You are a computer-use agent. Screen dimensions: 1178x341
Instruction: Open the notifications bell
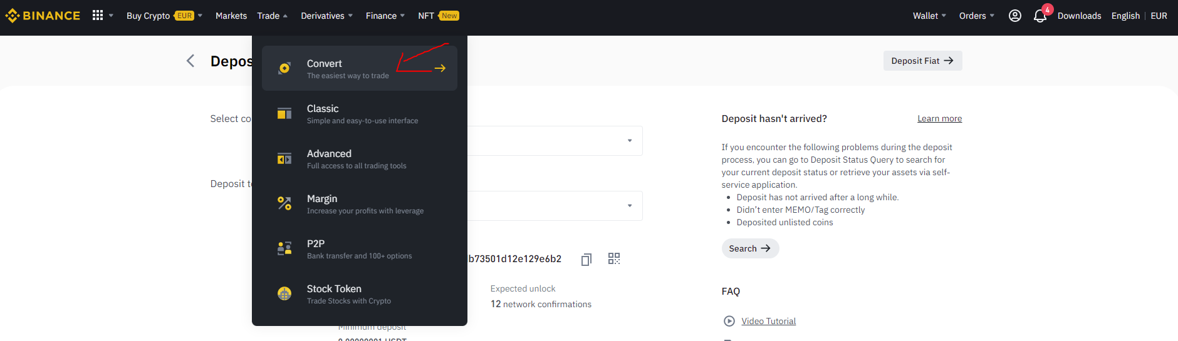tap(1040, 16)
